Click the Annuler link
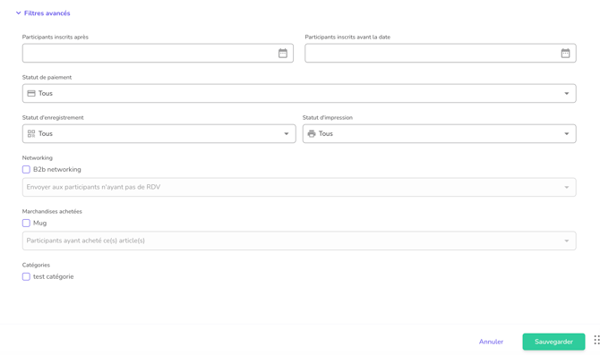The height and width of the screenshot is (355, 600). 491,342
